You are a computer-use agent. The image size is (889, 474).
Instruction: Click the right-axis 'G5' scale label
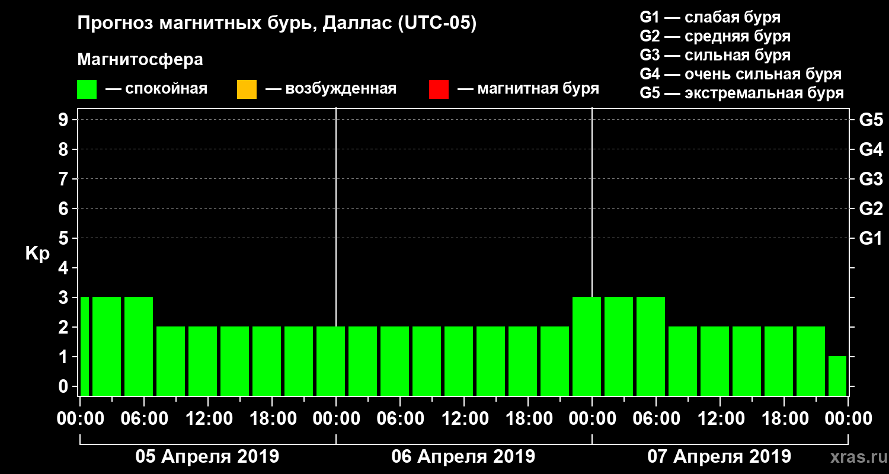click(x=871, y=120)
